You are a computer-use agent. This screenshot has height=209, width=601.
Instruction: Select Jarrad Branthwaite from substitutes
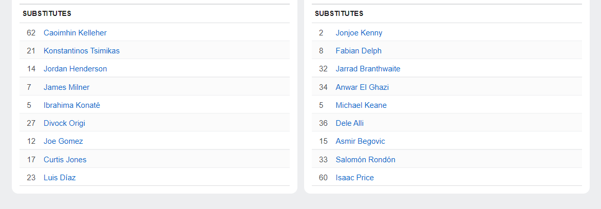point(368,69)
